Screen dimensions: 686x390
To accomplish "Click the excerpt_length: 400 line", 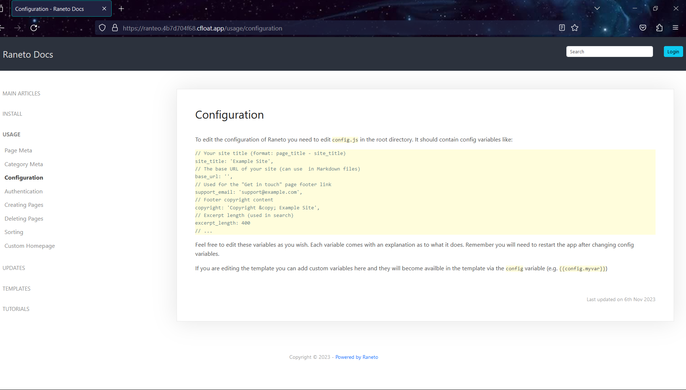I will point(223,223).
